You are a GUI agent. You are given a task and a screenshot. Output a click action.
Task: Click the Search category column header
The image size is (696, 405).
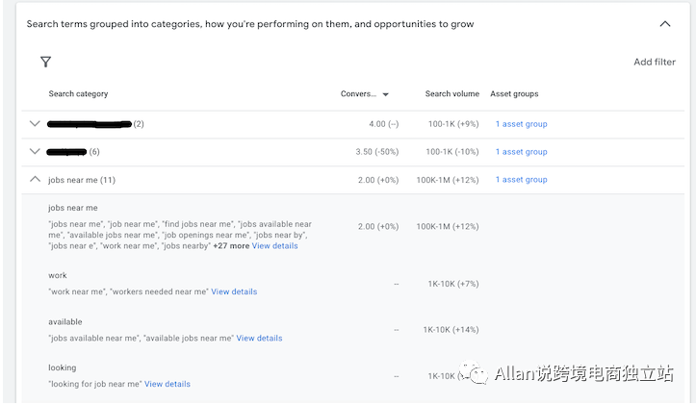point(78,94)
